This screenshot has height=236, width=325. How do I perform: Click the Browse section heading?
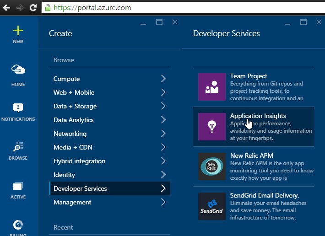[x=64, y=60]
